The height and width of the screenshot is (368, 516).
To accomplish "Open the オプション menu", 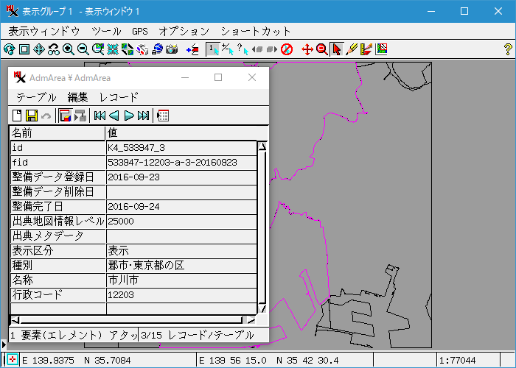I will pos(184,32).
